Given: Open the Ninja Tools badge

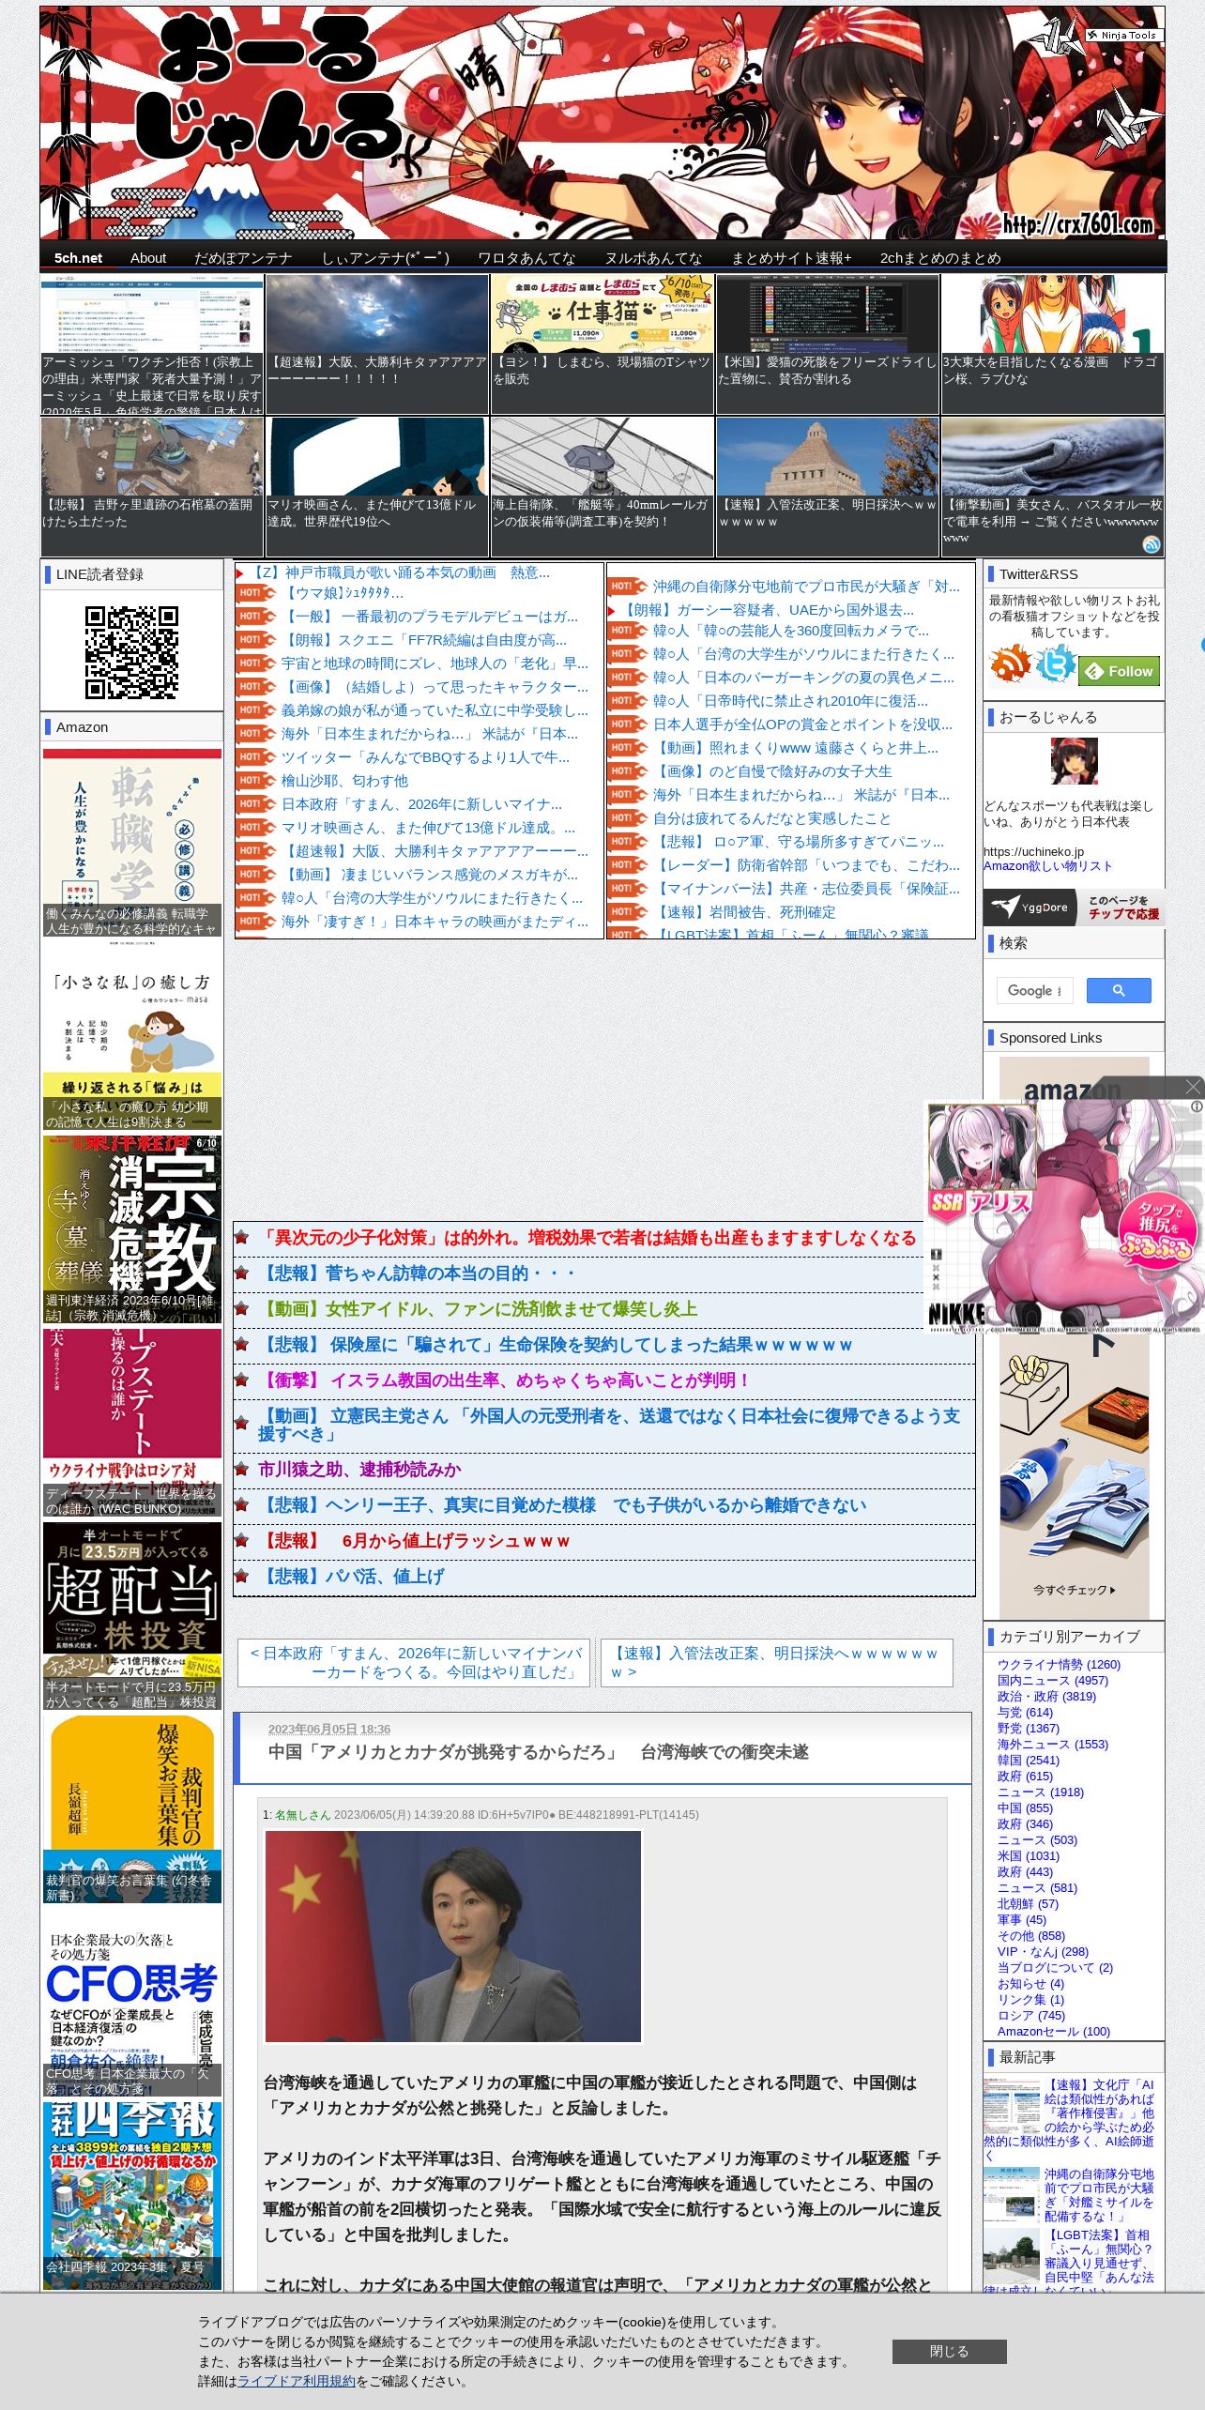Looking at the screenshot, I should coord(1124,35).
